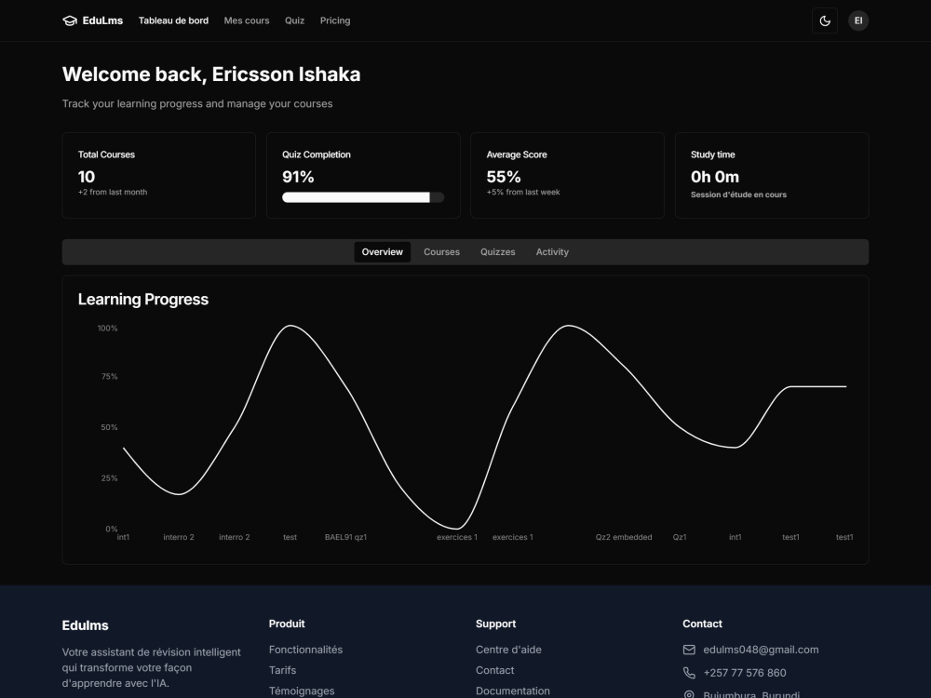Toggle dark mode with the moon icon

[825, 20]
